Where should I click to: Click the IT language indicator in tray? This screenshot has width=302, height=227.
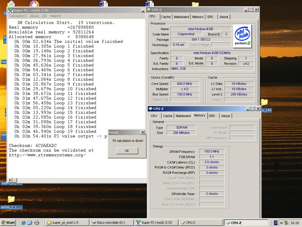[x=276, y=223]
